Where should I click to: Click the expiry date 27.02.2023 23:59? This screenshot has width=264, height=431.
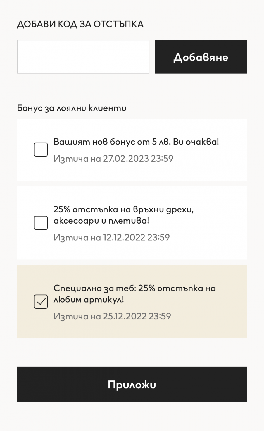point(113,159)
